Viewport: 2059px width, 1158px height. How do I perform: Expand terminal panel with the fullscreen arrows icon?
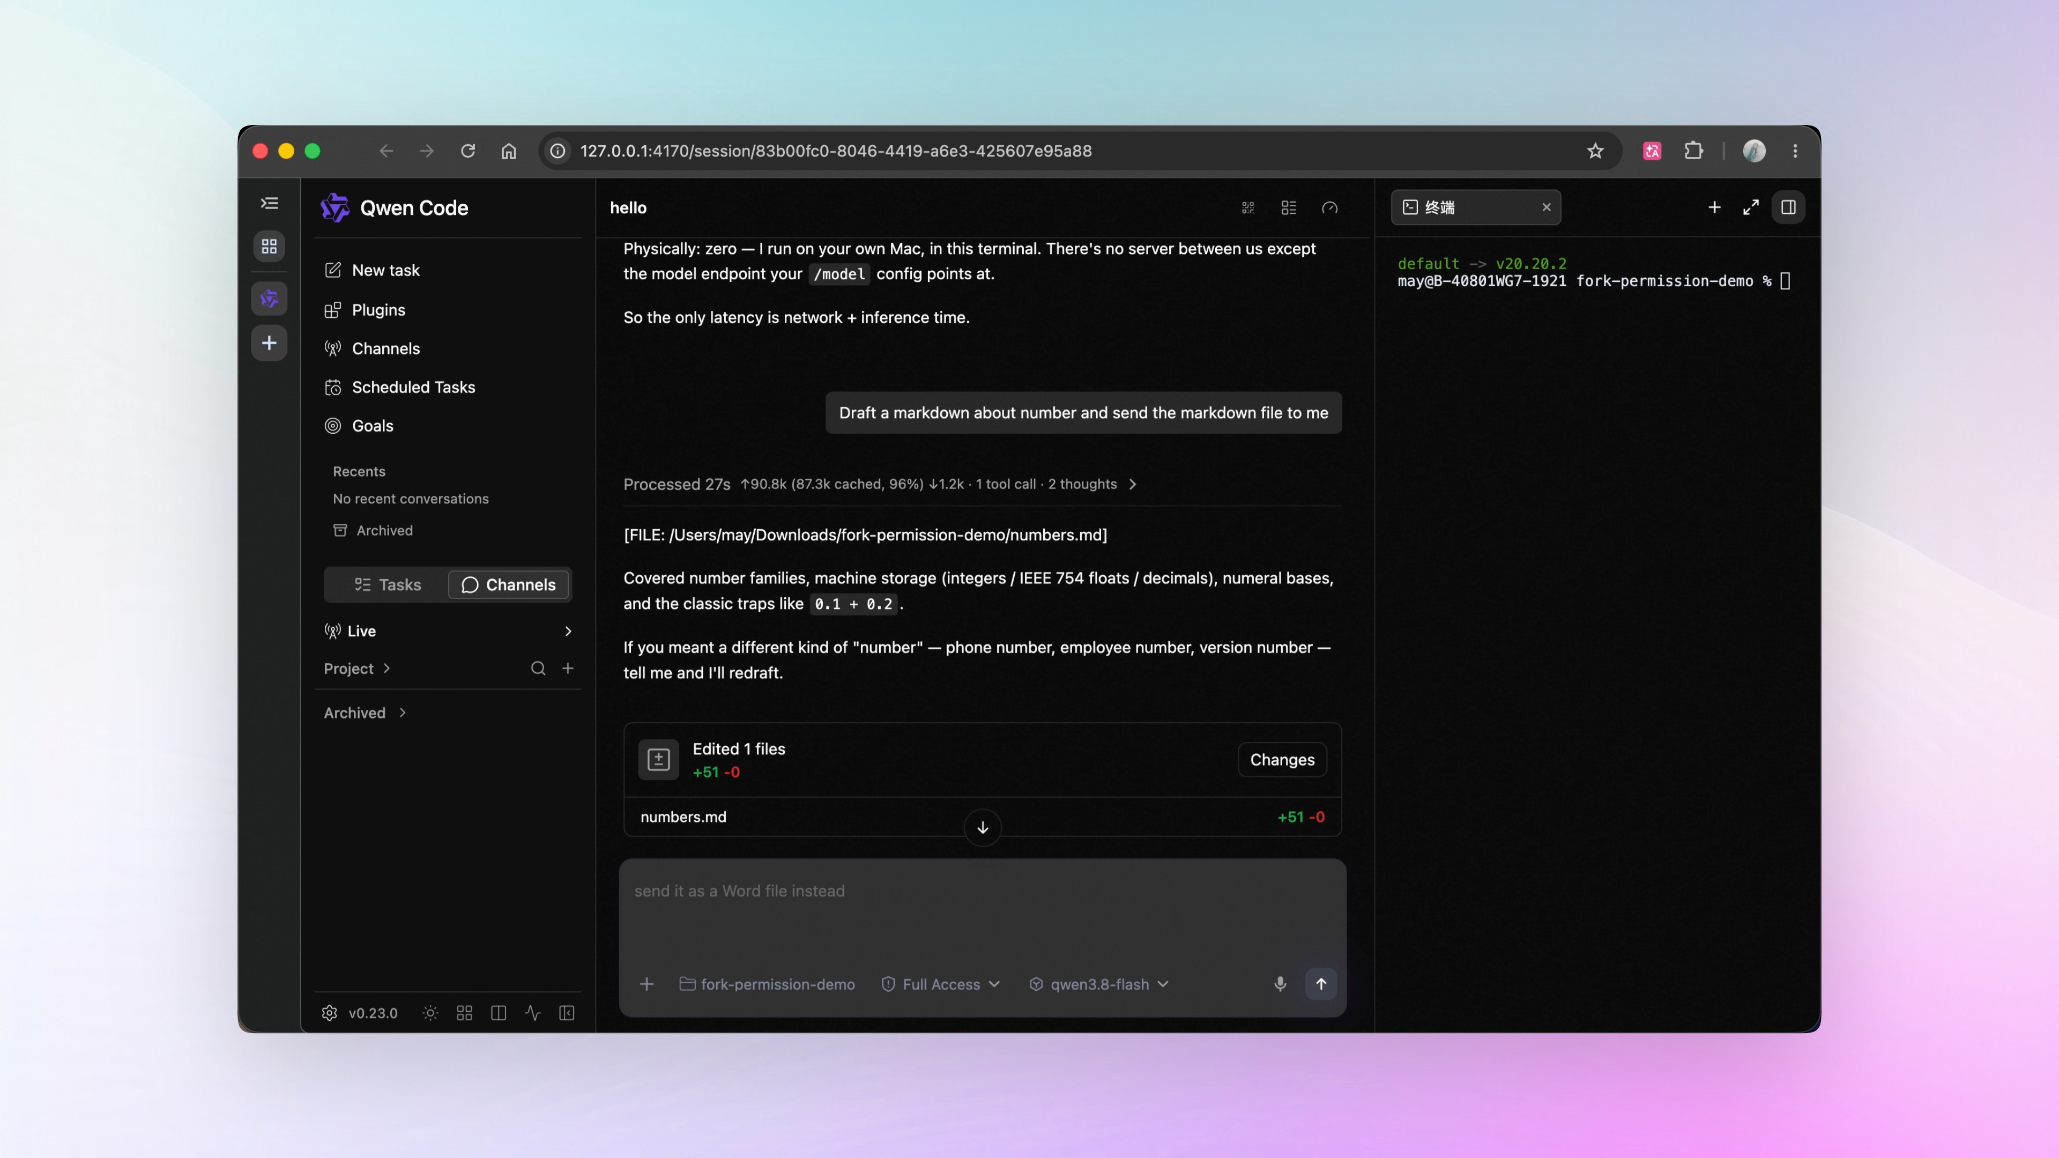point(1750,207)
